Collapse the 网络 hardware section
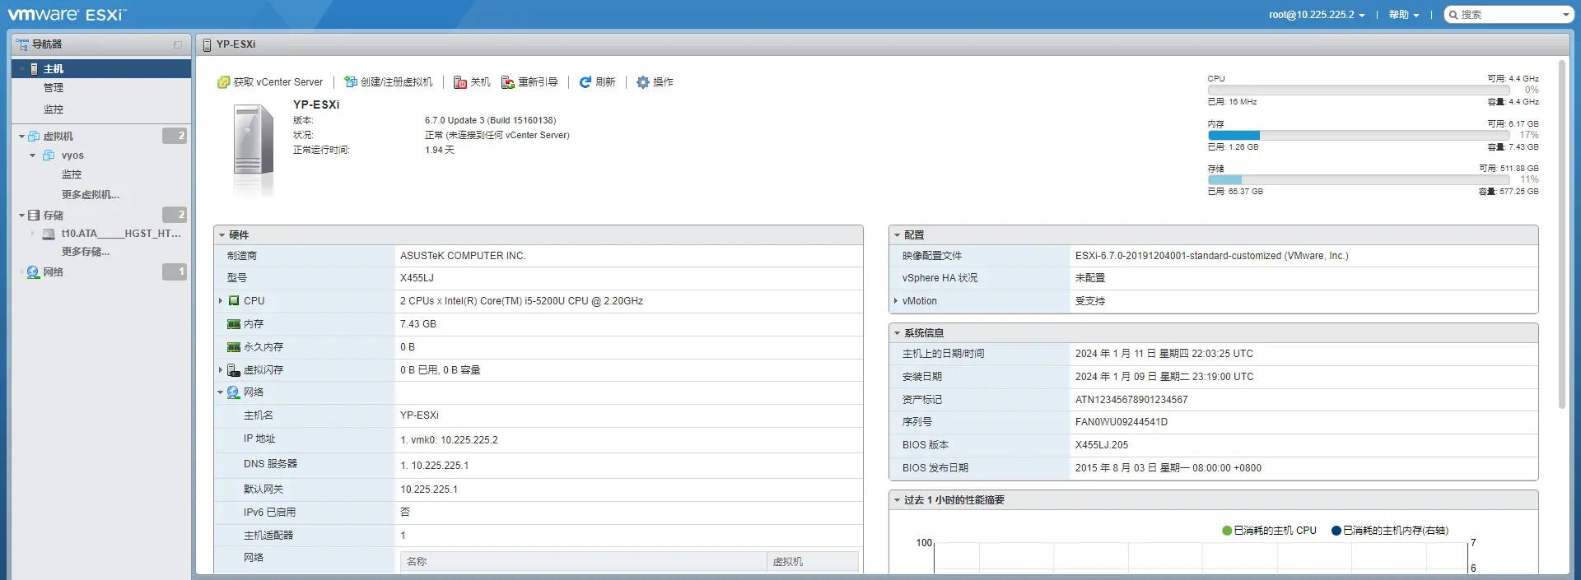This screenshot has width=1581, height=580. pyautogui.click(x=221, y=392)
